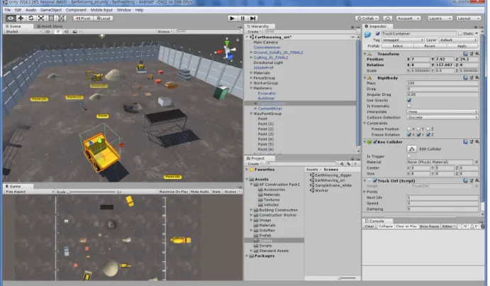Open the cloud services icon
This screenshot has height=286, width=490.
[387, 18]
